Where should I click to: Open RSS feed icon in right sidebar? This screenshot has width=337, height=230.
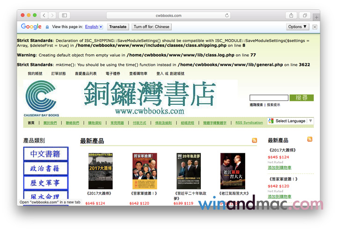pos(310,139)
